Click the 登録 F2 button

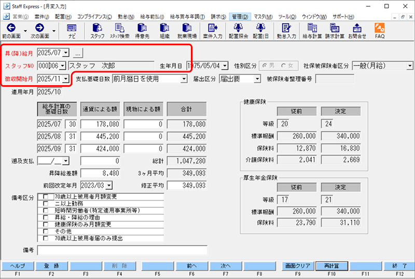pos(51,266)
